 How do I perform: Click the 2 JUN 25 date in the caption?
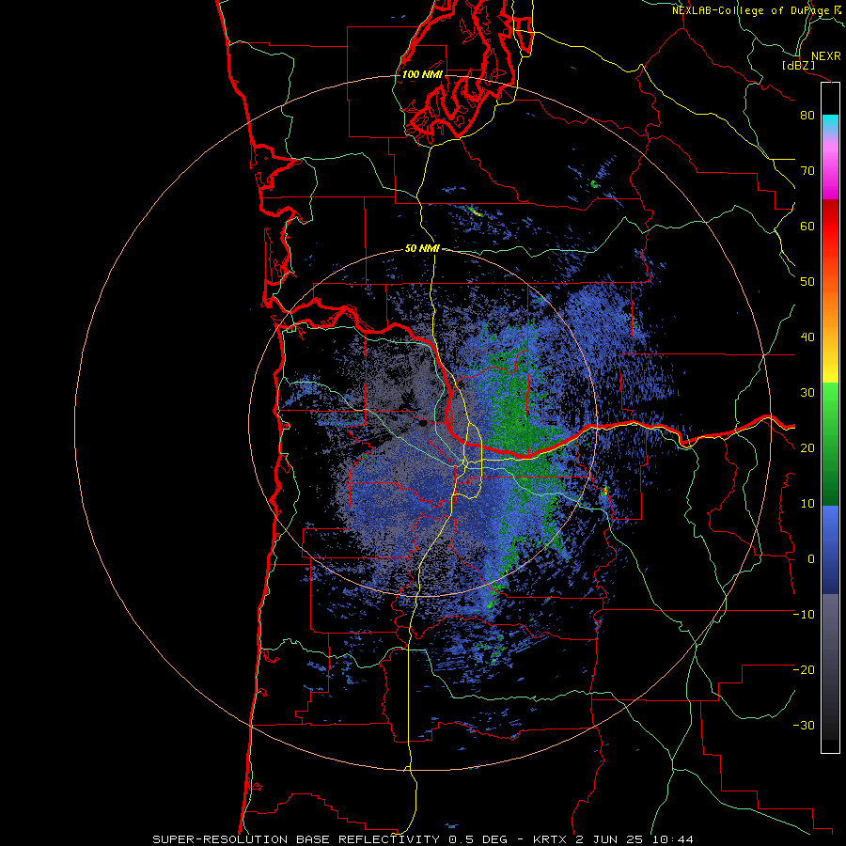610,839
